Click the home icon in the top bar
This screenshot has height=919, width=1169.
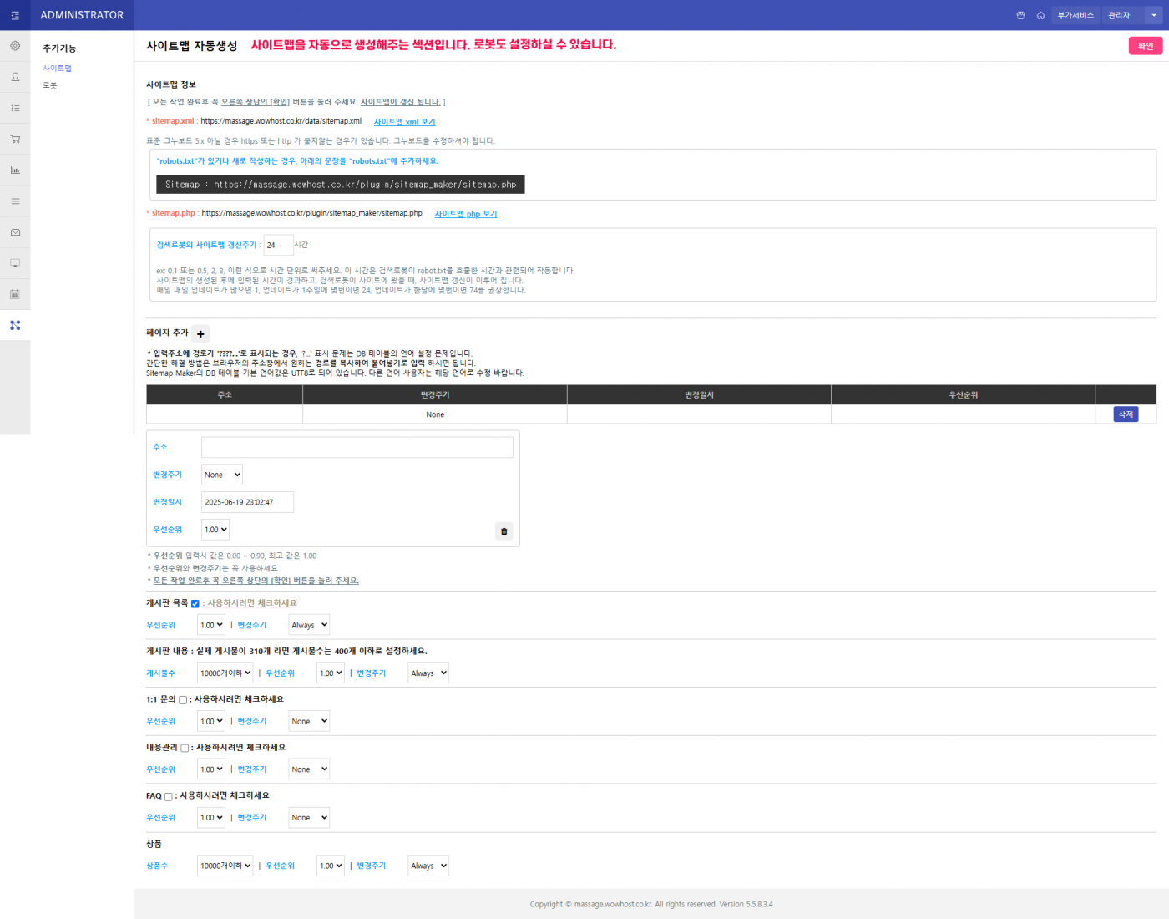pos(1040,15)
